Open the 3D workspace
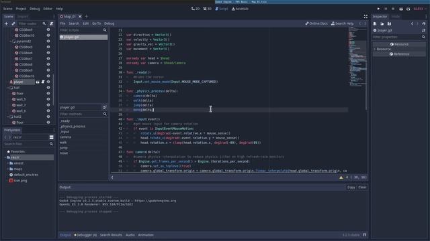 coord(208,9)
